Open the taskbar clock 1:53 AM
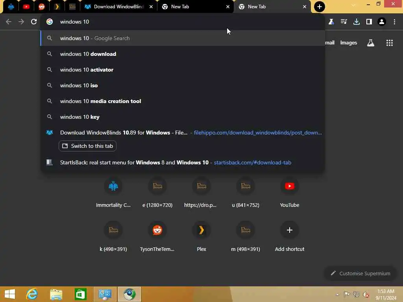 (x=386, y=295)
